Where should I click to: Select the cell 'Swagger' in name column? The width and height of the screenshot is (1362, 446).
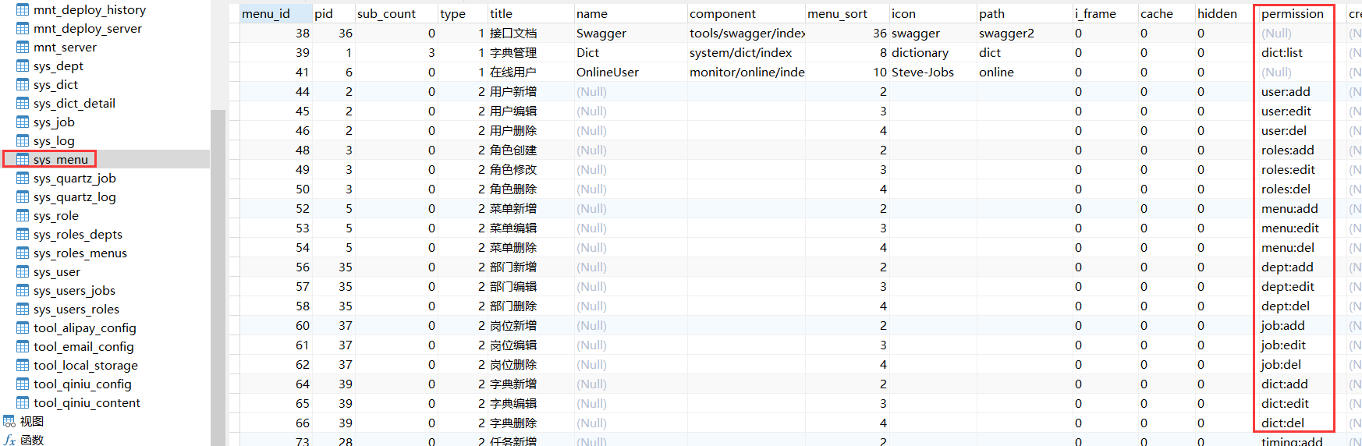point(630,34)
